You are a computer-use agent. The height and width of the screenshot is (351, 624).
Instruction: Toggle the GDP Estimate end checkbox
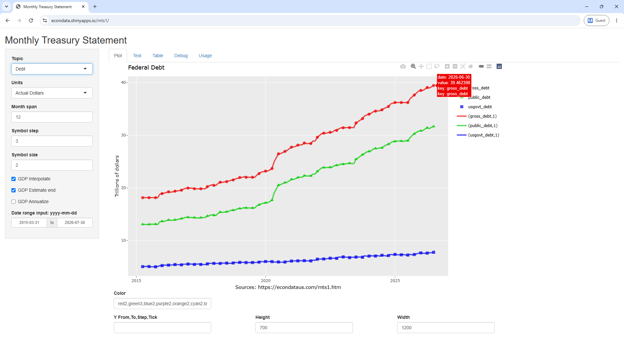pos(14,190)
